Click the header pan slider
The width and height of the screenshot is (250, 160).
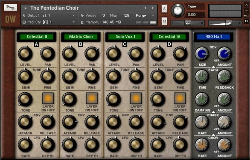(x=188, y=23)
